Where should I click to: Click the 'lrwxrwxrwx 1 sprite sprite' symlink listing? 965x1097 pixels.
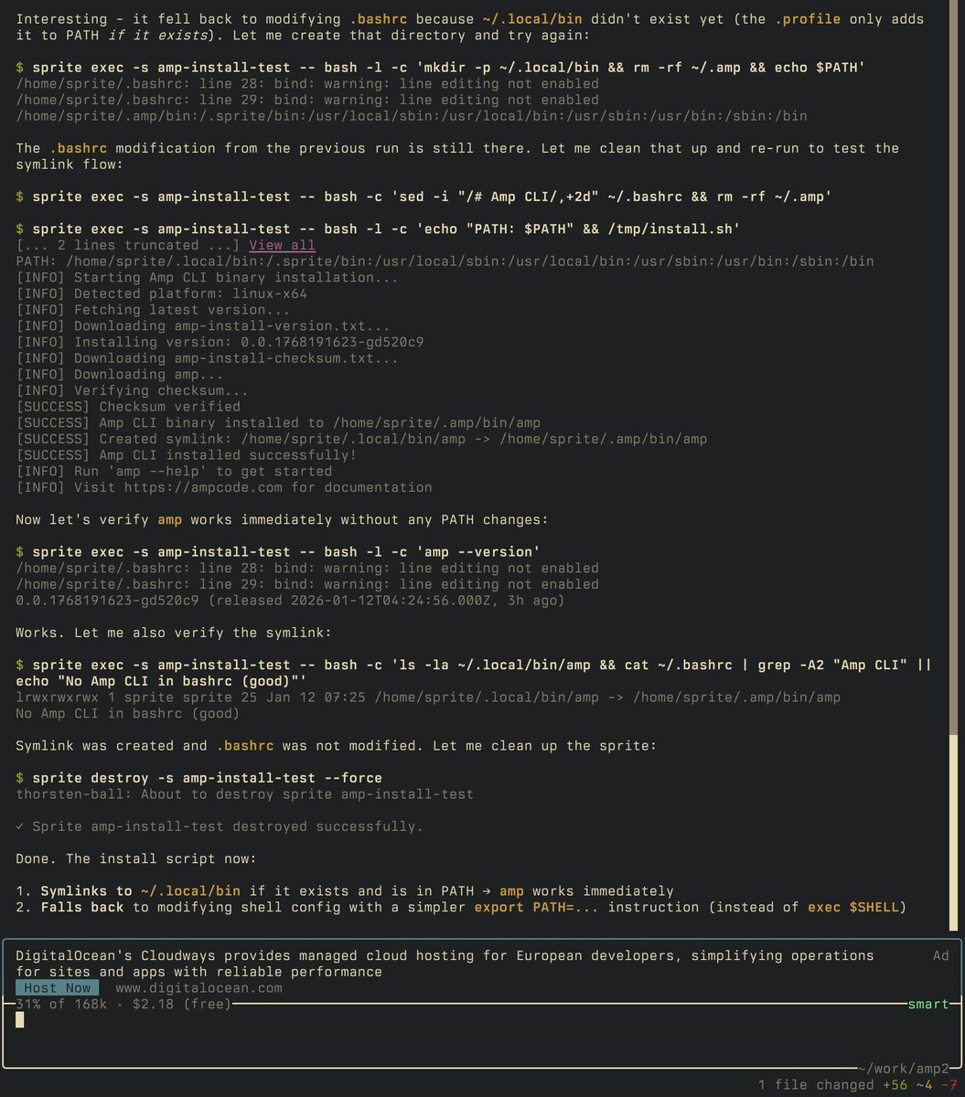coord(428,698)
